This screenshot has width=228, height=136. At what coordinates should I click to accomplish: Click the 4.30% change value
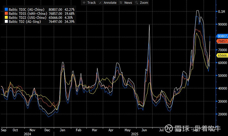[69, 18]
